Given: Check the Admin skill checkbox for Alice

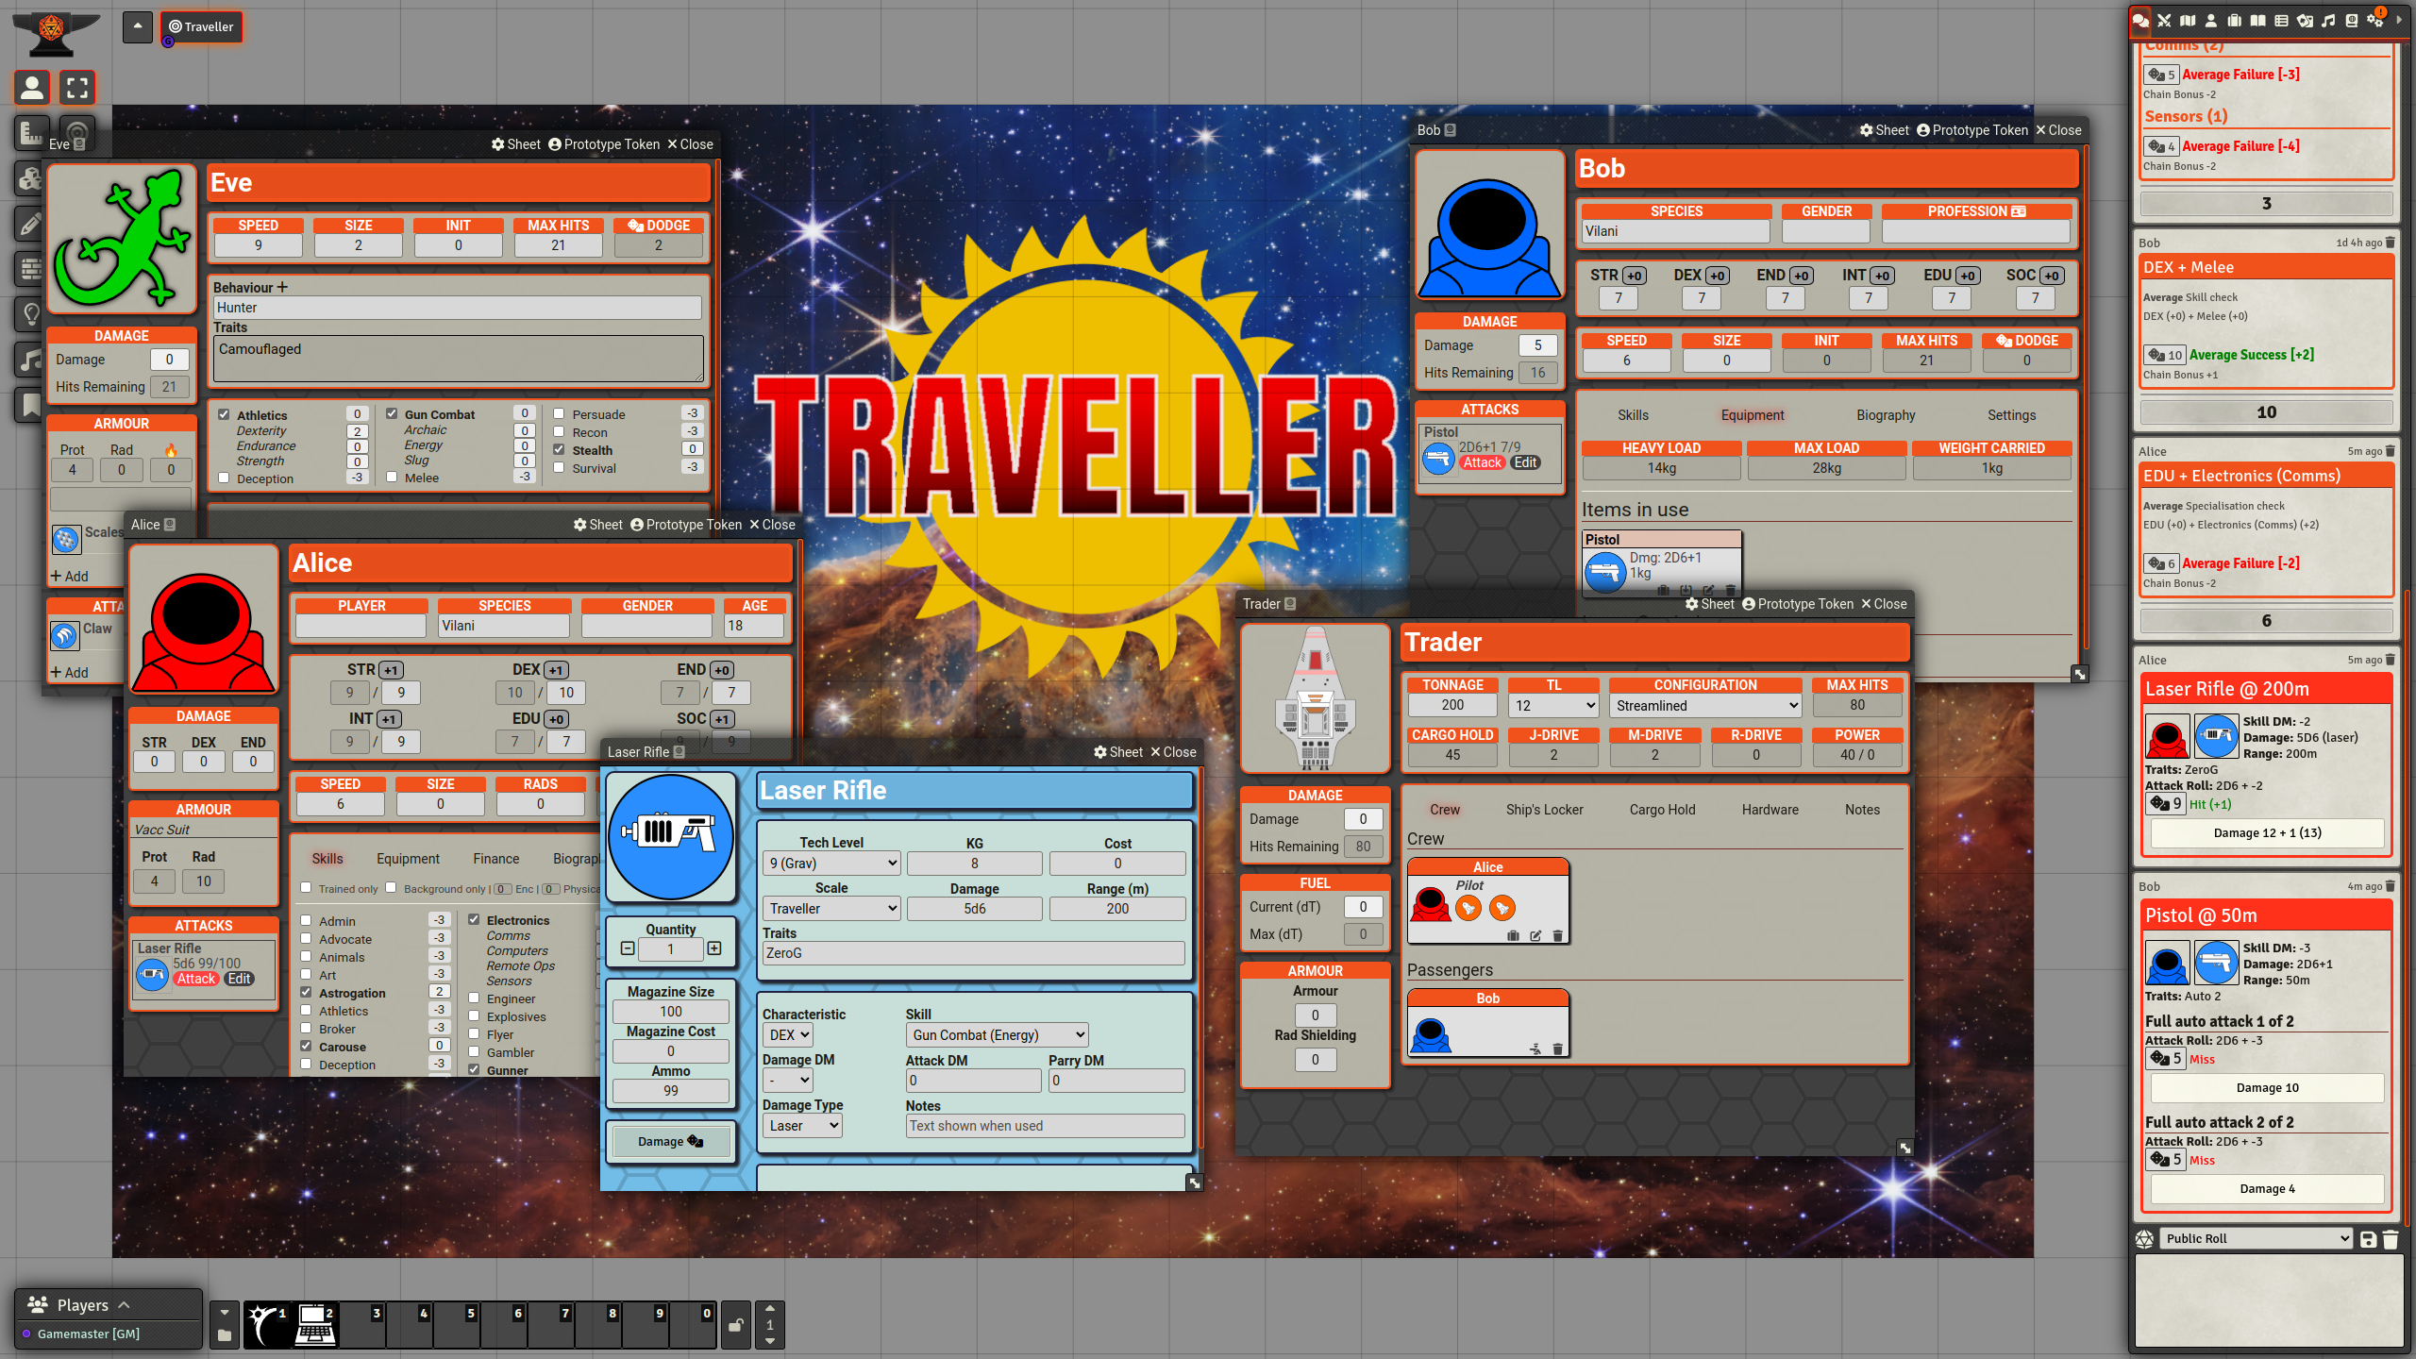Looking at the screenshot, I should (306, 920).
